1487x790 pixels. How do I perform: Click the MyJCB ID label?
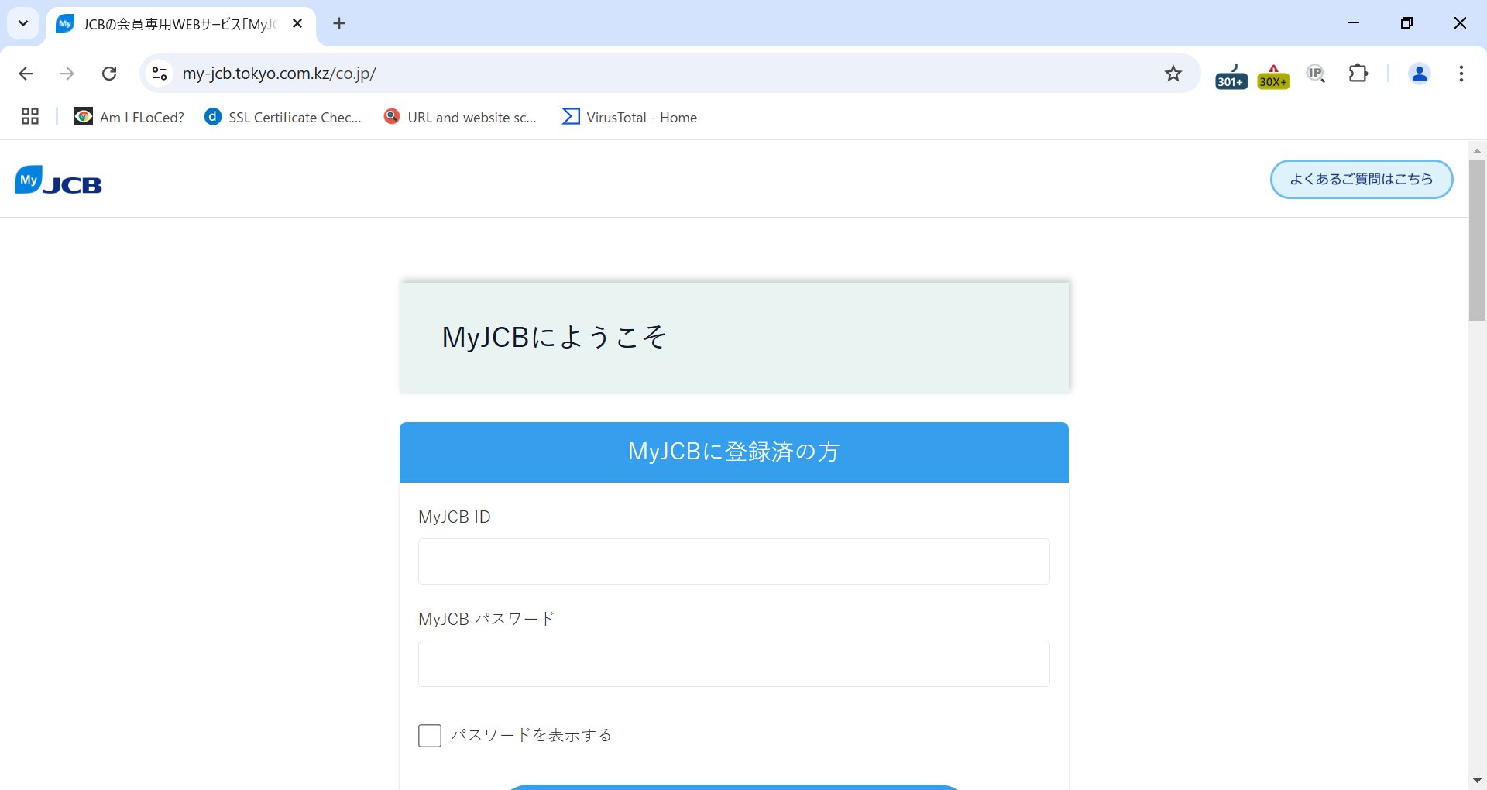[455, 517]
